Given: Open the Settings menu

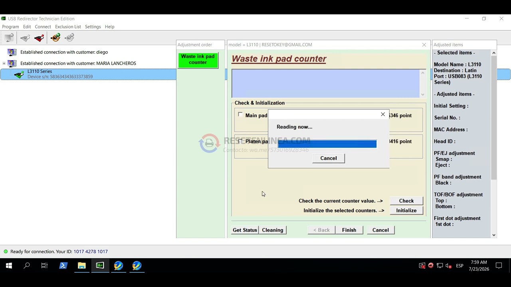Looking at the screenshot, I should pos(93,27).
